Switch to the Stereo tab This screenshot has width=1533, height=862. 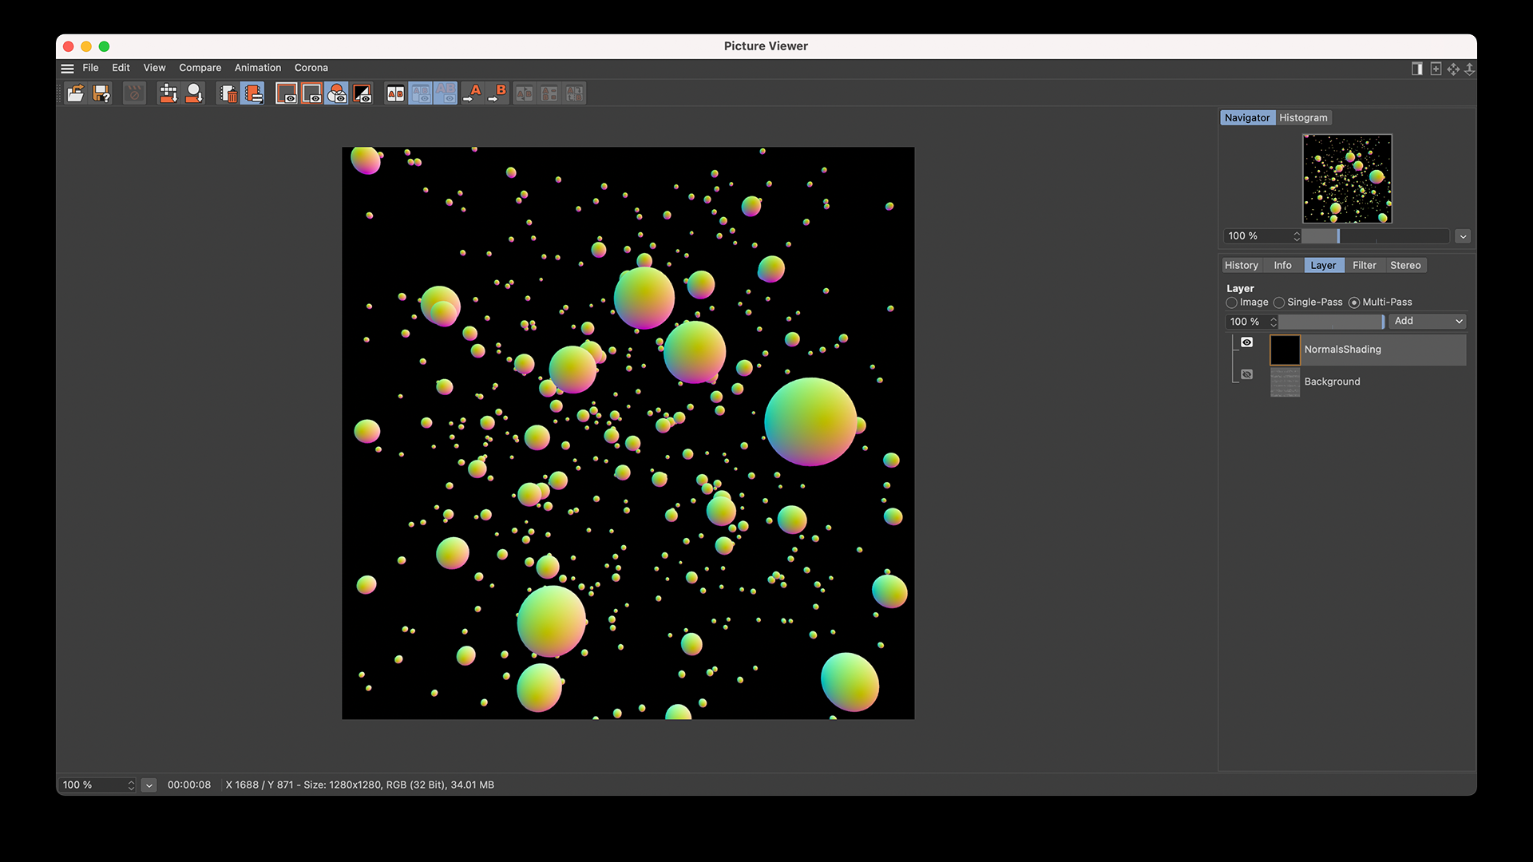1405,266
